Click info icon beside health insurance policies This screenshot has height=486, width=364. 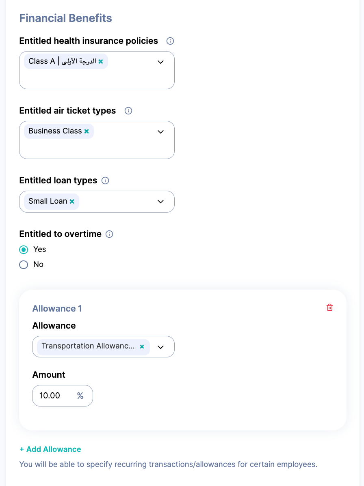click(171, 41)
